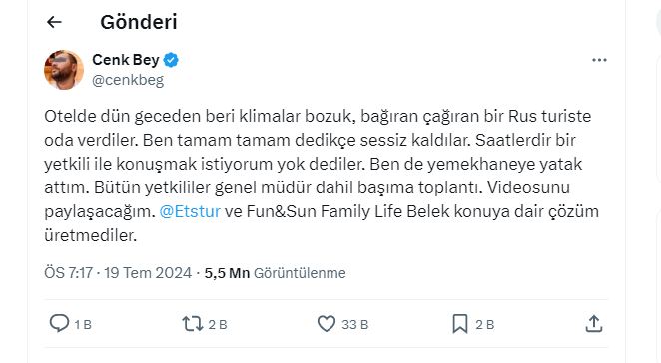The height and width of the screenshot is (363, 661).
Task: Click the Cenk Bey display name
Action: 126,60
